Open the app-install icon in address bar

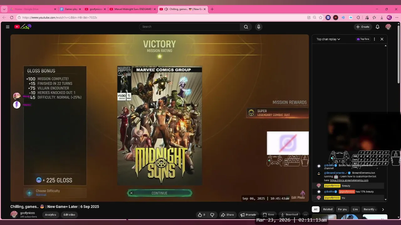coord(309,17)
